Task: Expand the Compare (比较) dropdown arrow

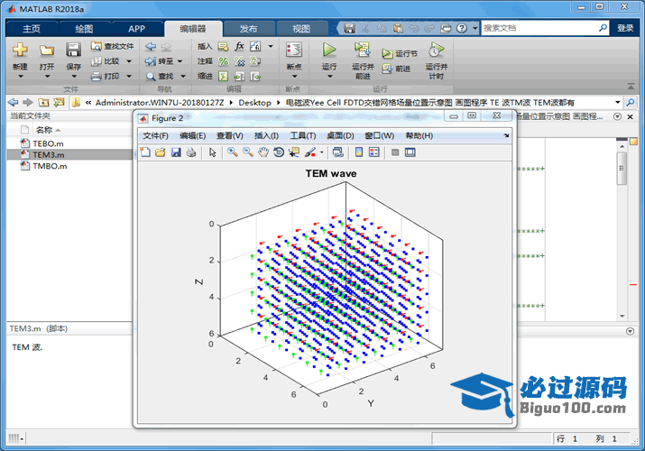Action: (129, 61)
